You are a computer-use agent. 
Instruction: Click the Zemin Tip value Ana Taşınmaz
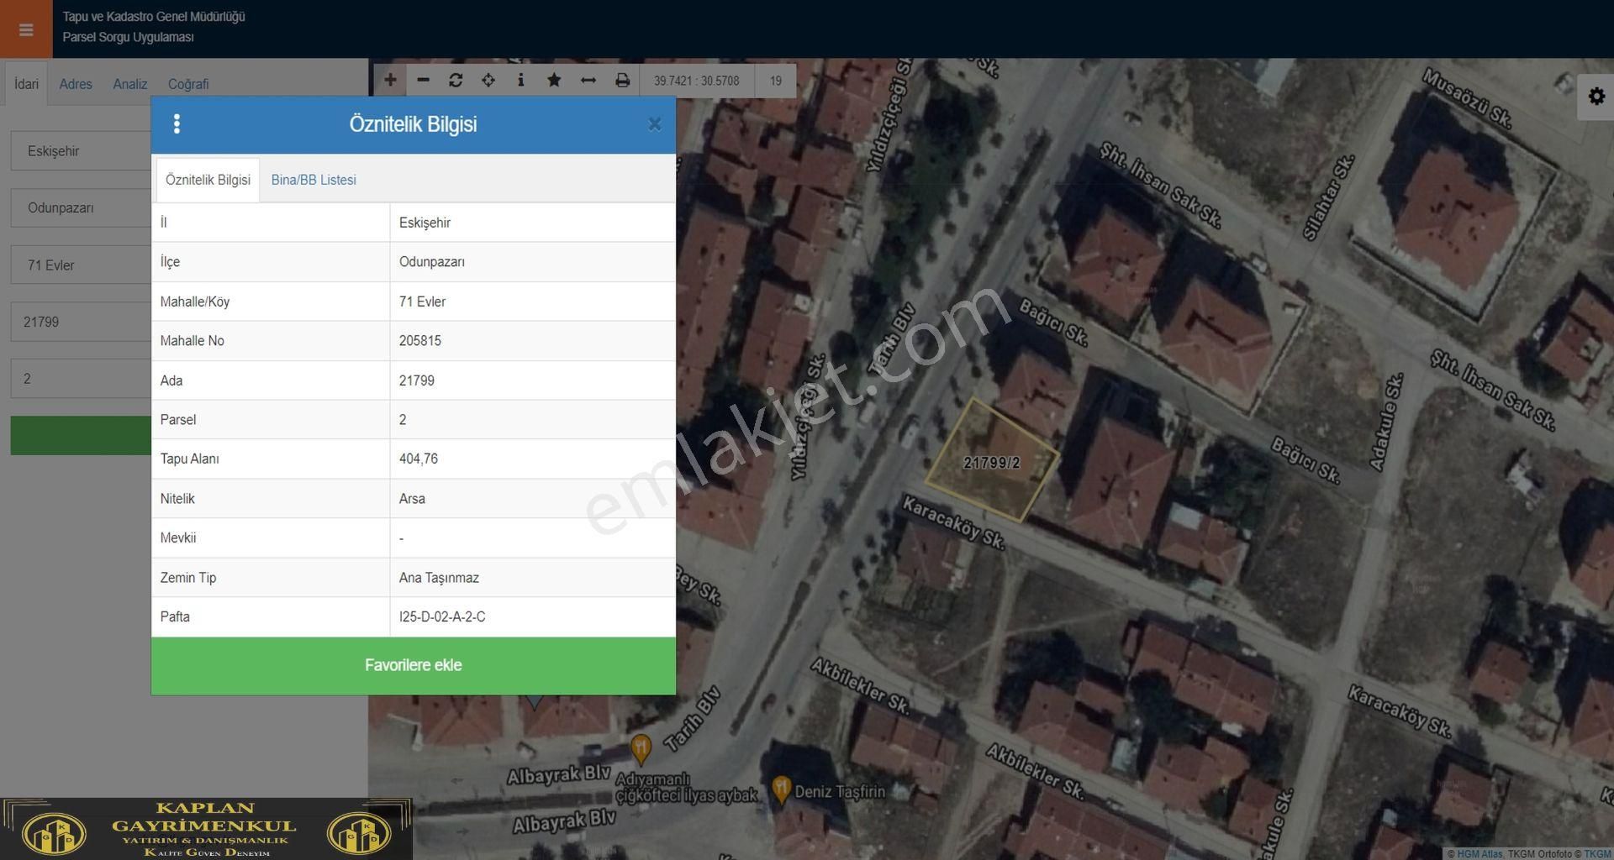(x=439, y=577)
